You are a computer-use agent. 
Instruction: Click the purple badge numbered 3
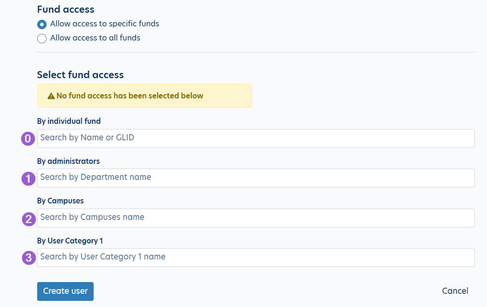tap(29, 258)
